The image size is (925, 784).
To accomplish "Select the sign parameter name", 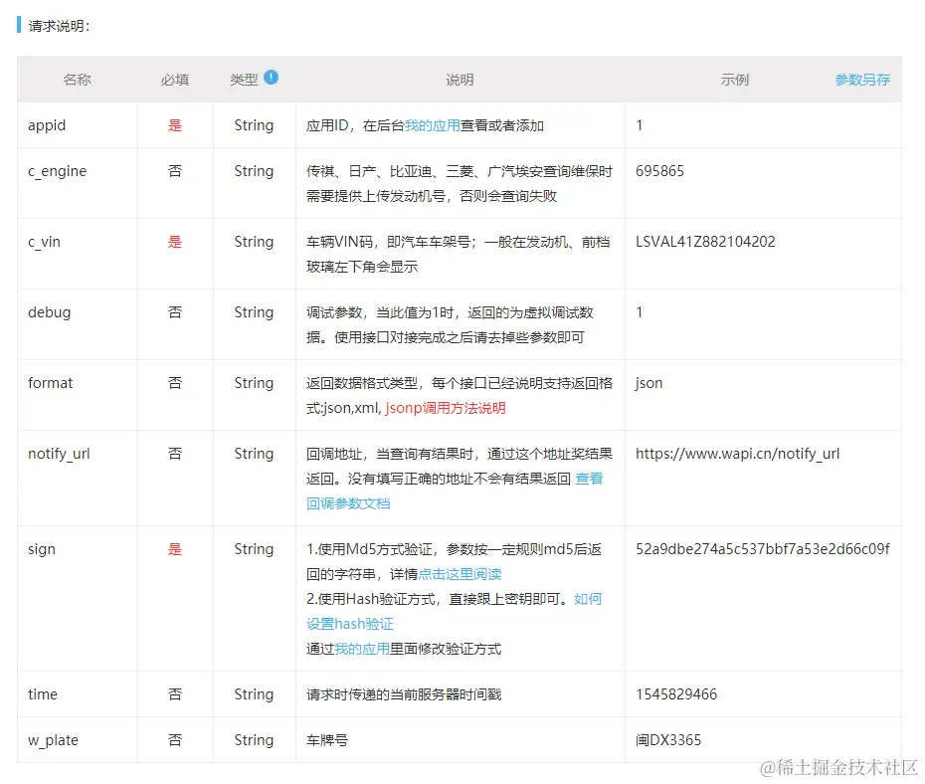I will [42, 549].
